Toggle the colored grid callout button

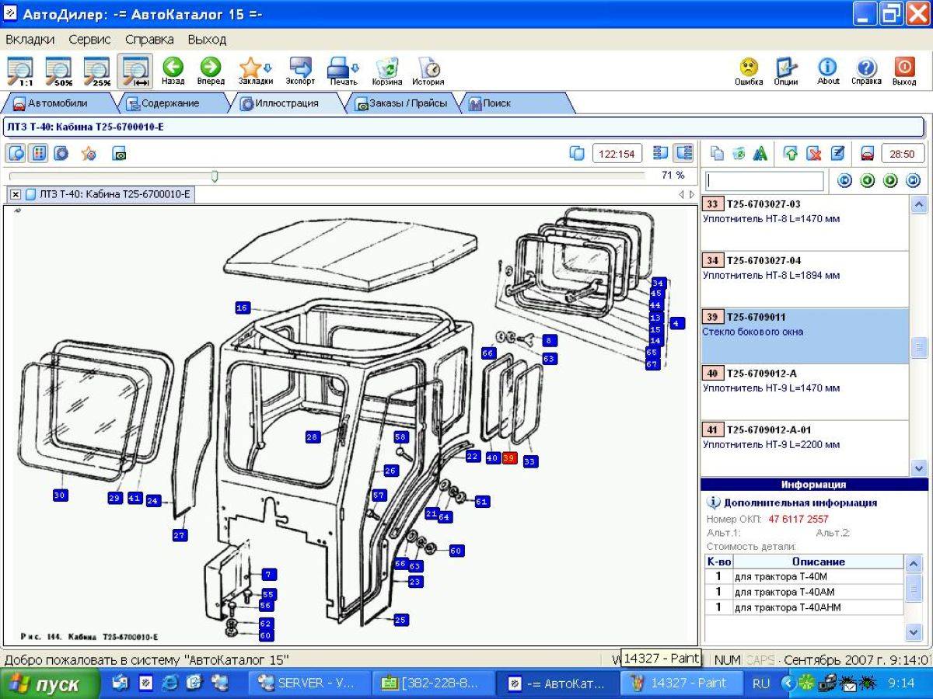[38, 153]
